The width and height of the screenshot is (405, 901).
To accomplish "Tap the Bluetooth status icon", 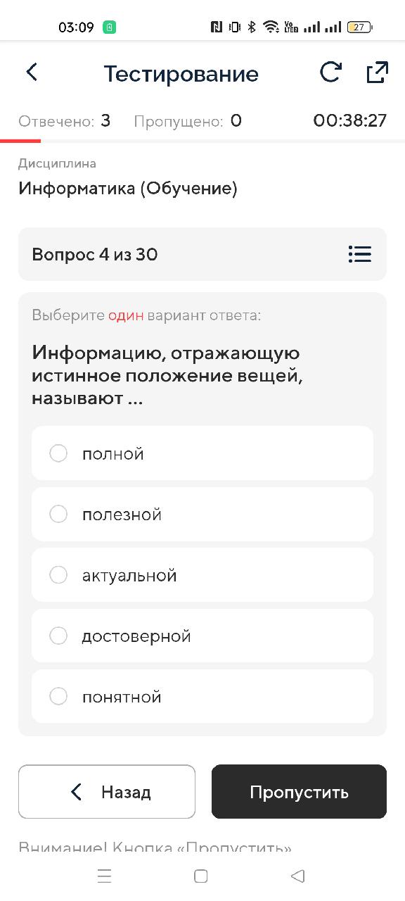I will [252, 27].
